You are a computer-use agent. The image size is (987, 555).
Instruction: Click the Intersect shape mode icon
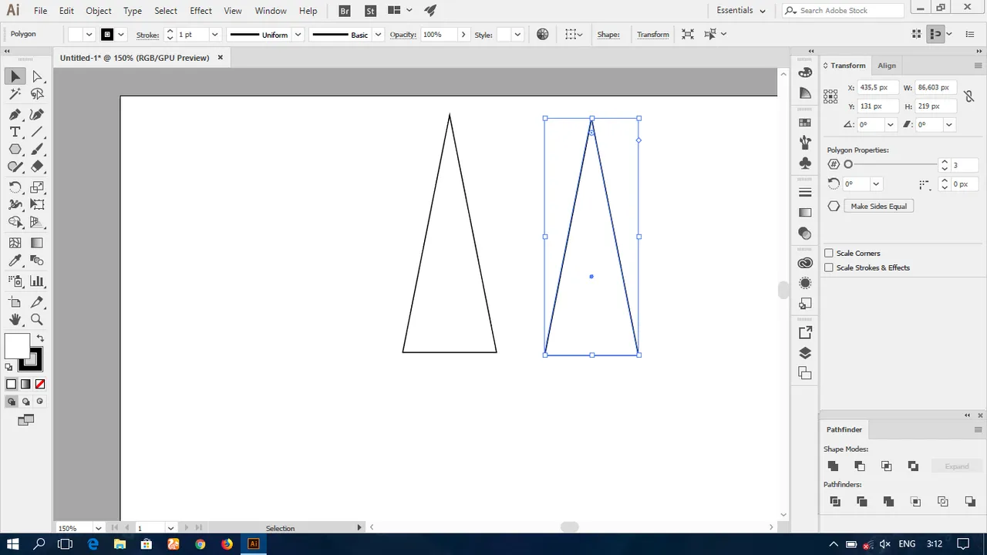(887, 466)
